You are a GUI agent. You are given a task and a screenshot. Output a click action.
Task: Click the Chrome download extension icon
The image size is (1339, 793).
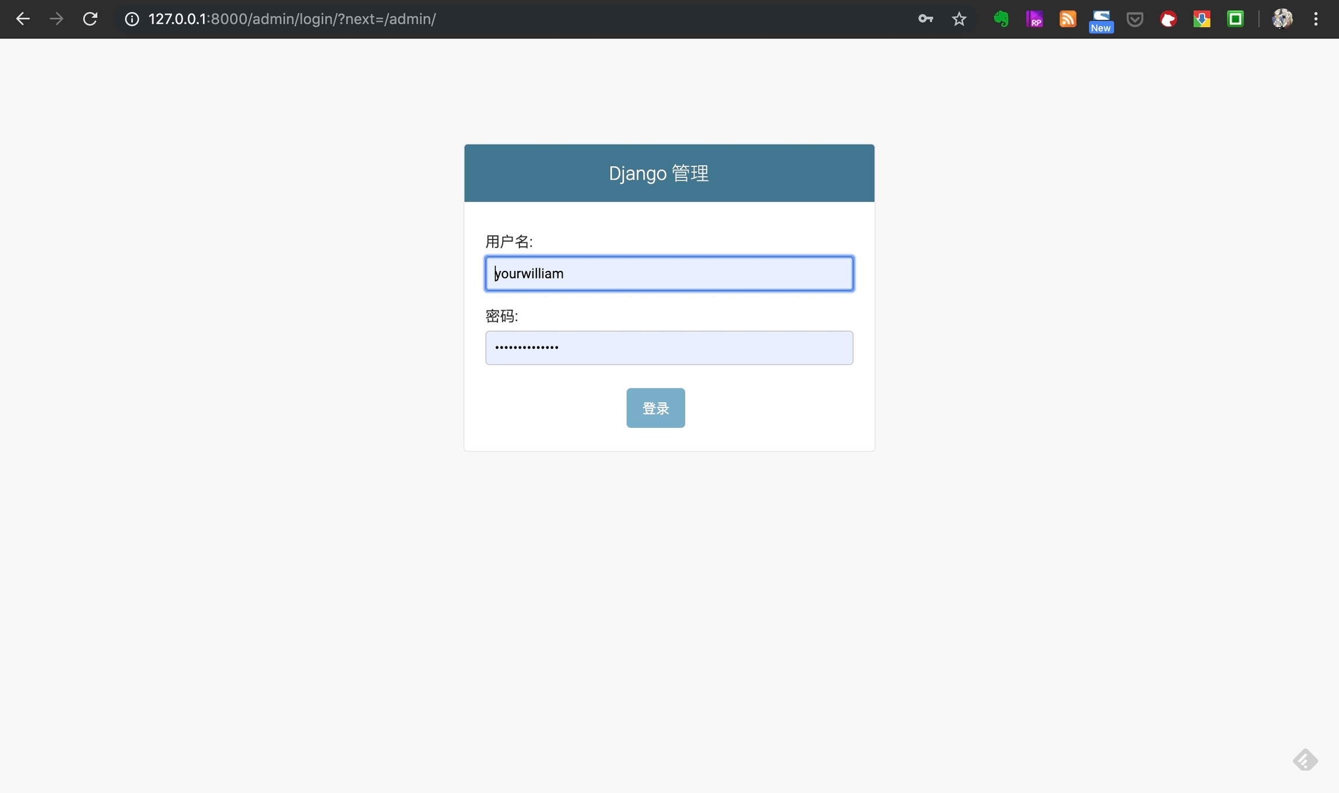pyautogui.click(x=1202, y=19)
